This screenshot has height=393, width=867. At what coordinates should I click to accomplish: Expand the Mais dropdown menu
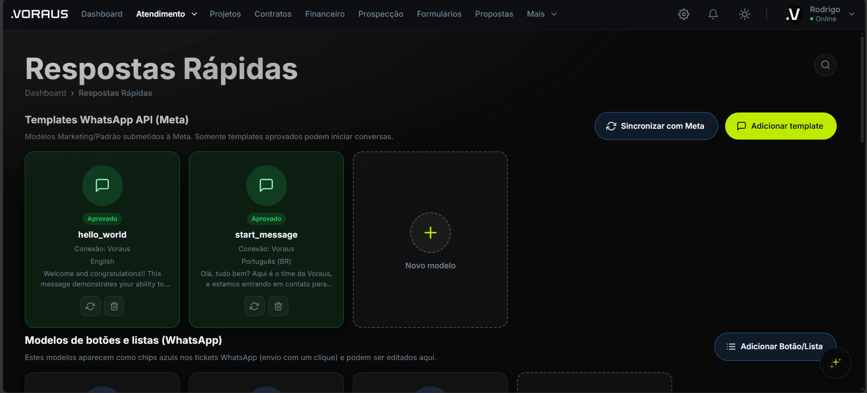[x=542, y=14]
